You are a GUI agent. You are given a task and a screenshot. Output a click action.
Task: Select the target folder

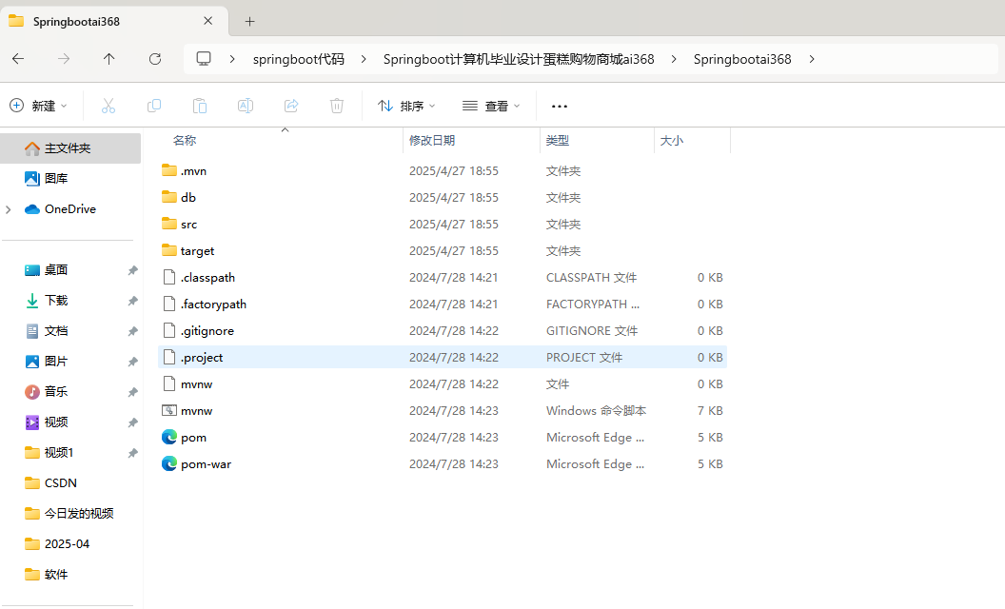443,250
